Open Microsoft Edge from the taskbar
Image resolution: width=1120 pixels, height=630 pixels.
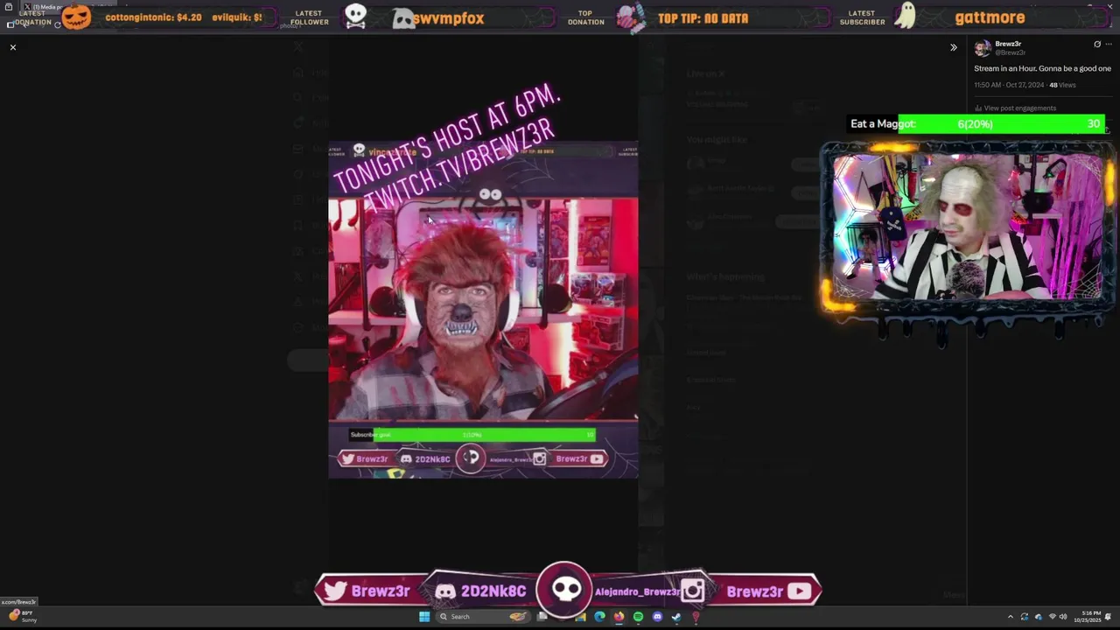pos(599,617)
